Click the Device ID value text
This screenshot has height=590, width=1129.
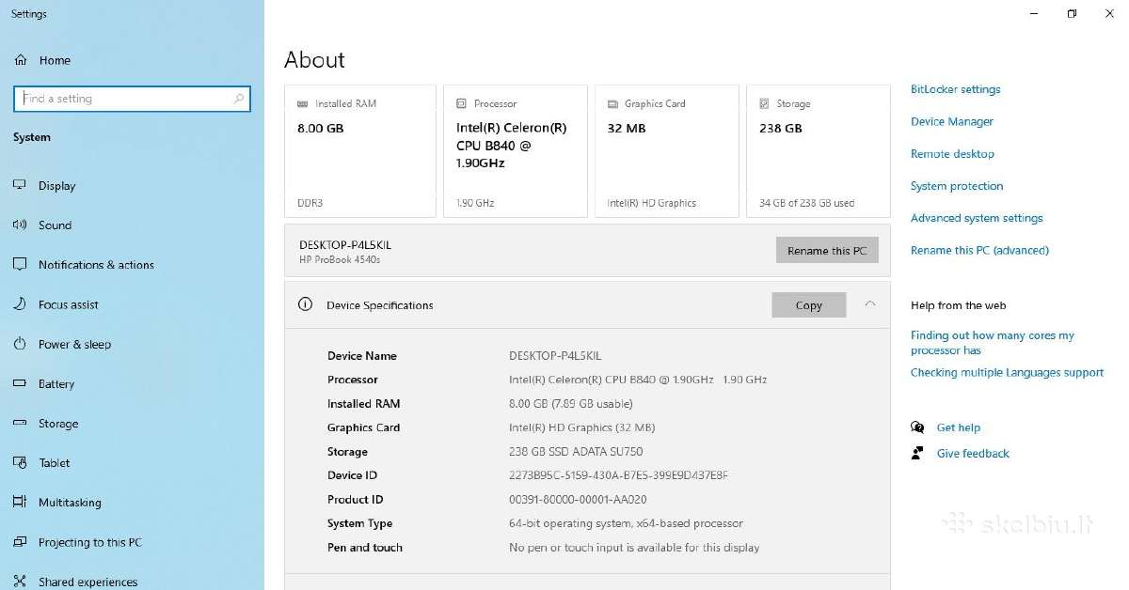click(618, 475)
